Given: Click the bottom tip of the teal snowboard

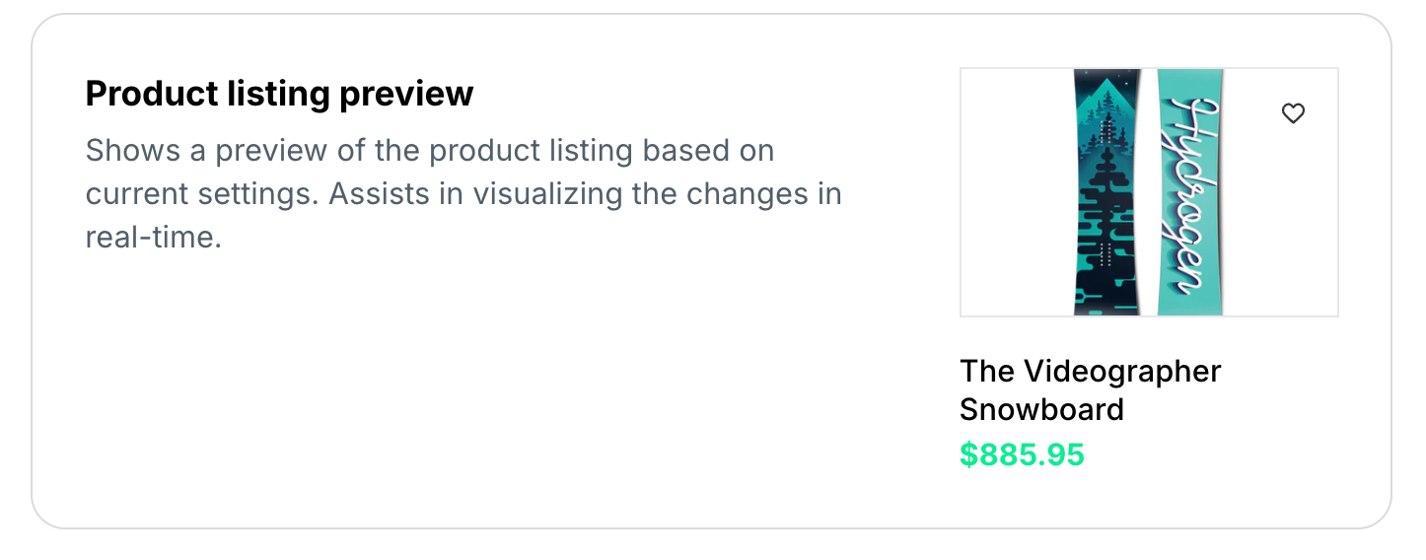Looking at the screenshot, I should click(1190, 306).
